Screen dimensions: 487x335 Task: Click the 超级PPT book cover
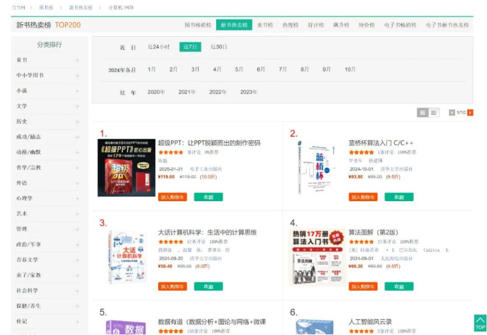pos(126,167)
